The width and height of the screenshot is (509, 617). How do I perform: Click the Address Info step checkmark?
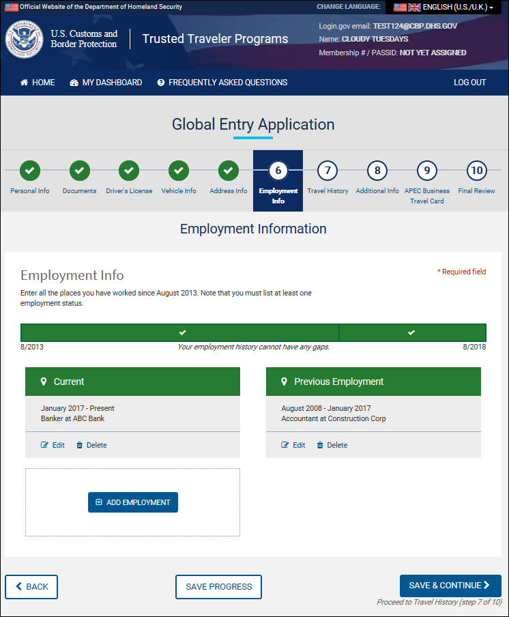pyautogui.click(x=228, y=171)
